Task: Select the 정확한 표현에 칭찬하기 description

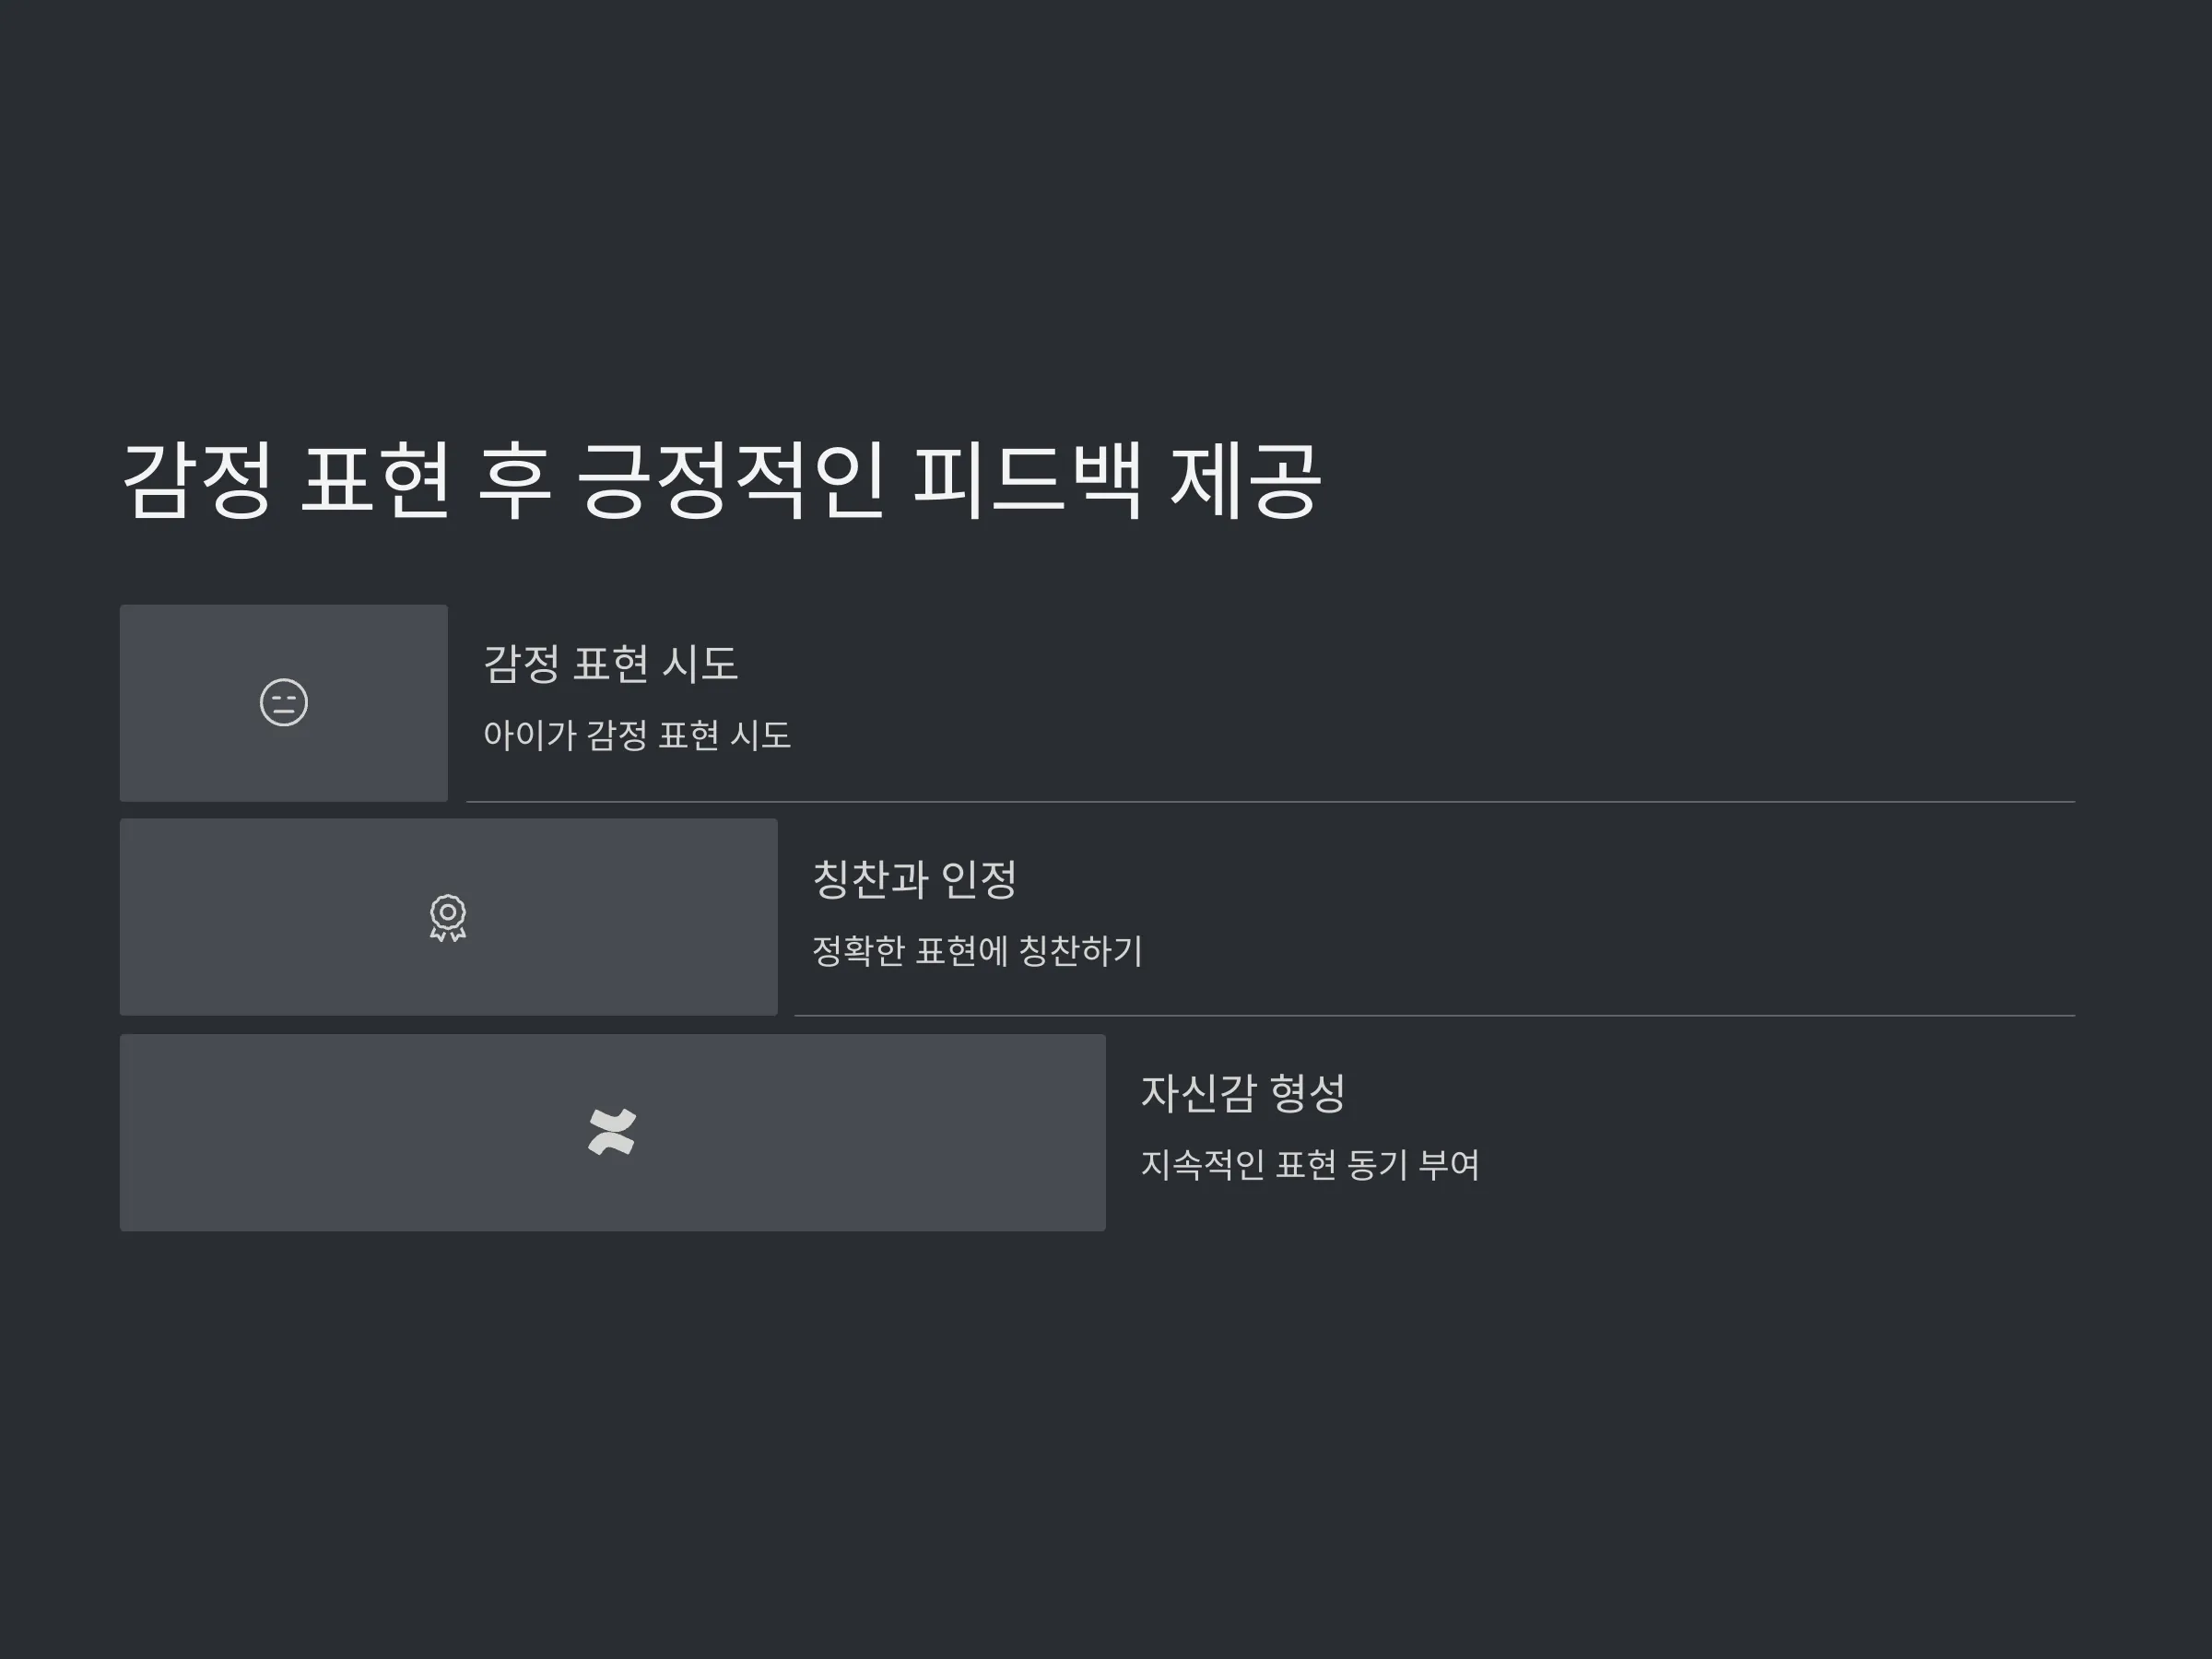Action: click(x=976, y=950)
